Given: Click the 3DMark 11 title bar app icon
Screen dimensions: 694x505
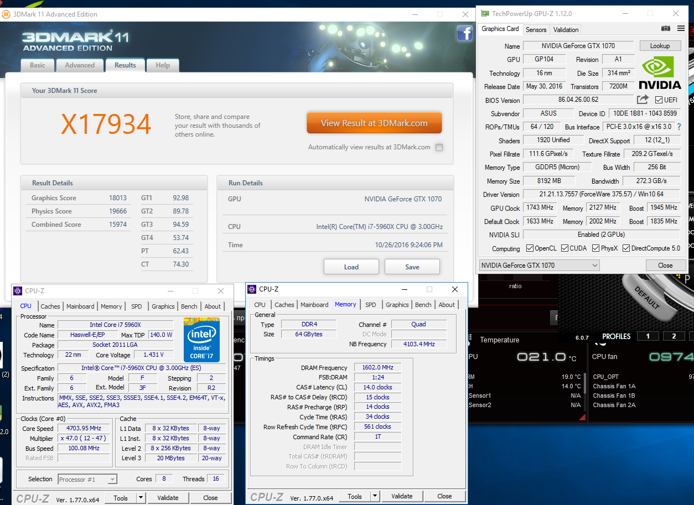Looking at the screenshot, I should tap(6, 14).
